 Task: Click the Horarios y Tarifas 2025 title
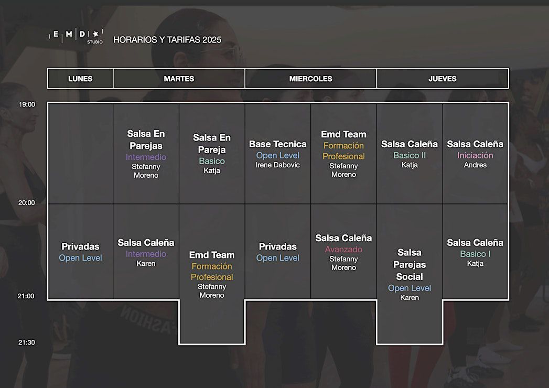[x=167, y=40]
